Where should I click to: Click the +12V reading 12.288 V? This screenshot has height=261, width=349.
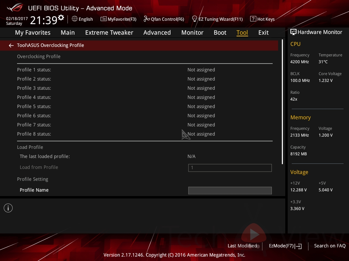click(299, 190)
